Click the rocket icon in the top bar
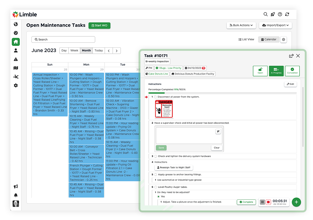Screen dimensions: 313x220 (x=273, y=14)
